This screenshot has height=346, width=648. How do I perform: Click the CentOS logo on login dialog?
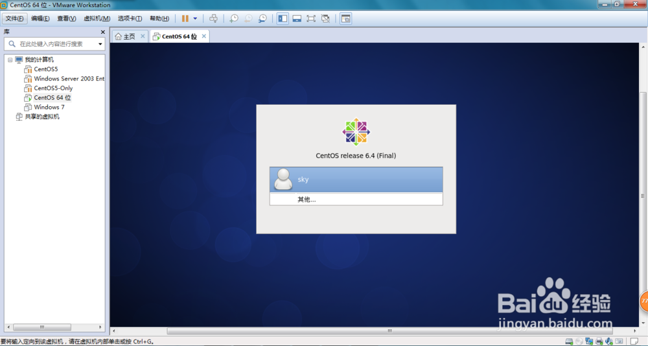356,132
